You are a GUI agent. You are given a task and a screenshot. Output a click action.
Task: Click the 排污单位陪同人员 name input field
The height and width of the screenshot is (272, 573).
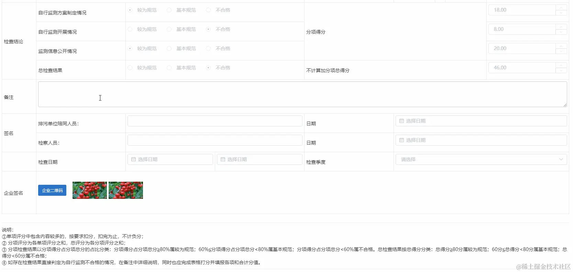point(215,121)
